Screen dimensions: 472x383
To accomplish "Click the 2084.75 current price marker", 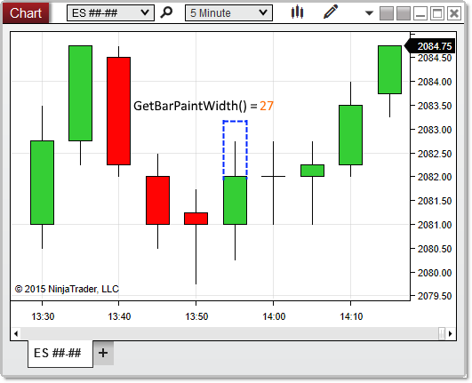I will click(x=430, y=46).
